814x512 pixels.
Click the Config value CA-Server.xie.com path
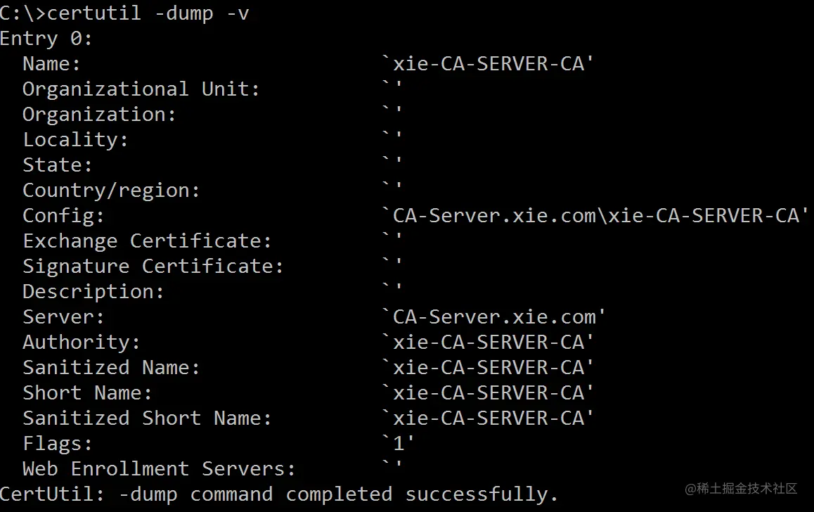pos(595,215)
